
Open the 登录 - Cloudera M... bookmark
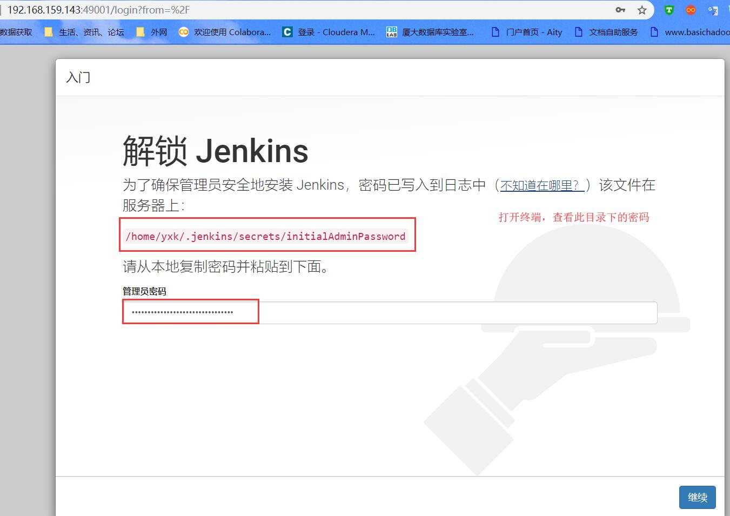329,32
